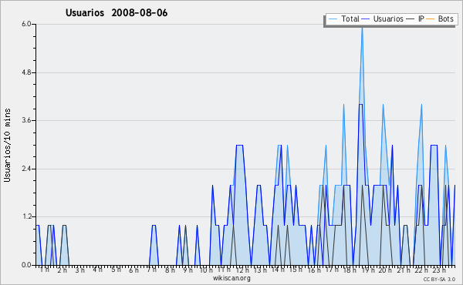This screenshot has width=463, height=285.
Task: Click the chart title 'Usuarios 2008-08-06'
Action: (117, 13)
